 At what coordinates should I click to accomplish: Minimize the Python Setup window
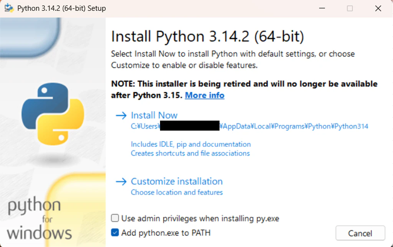[x=322, y=8]
